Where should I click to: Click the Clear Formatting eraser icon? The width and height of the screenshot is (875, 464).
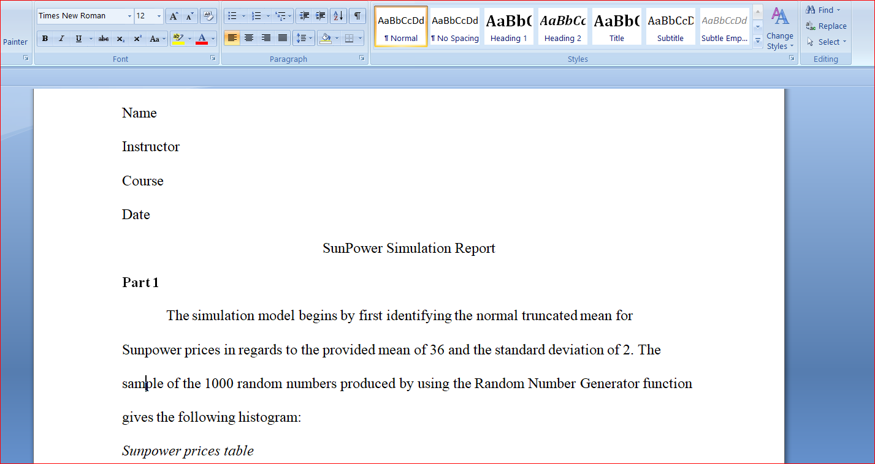pyautogui.click(x=208, y=16)
